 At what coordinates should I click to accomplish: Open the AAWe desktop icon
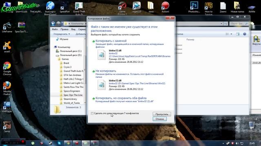pyautogui.click(x=252, y=9)
